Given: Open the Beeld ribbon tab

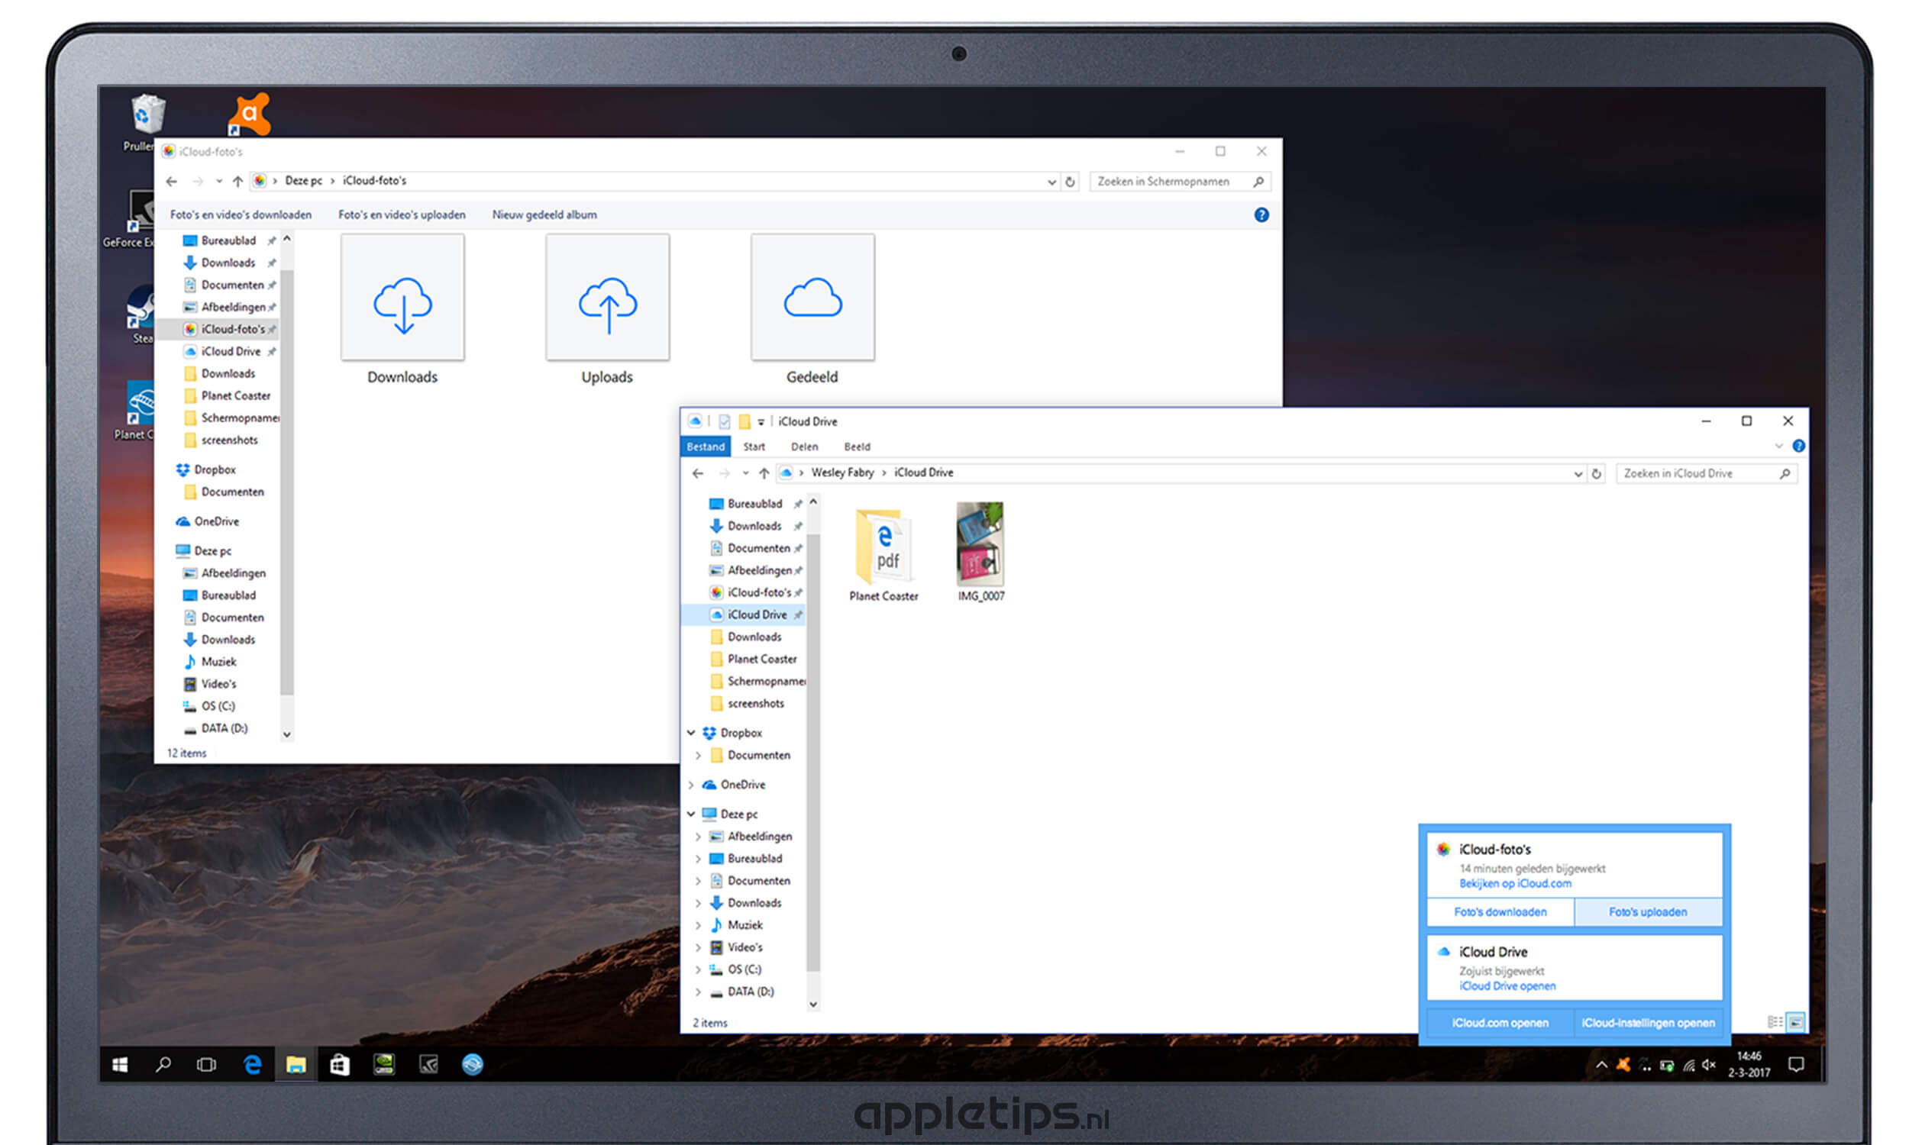Looking at the screenshot, I should 857,447.
